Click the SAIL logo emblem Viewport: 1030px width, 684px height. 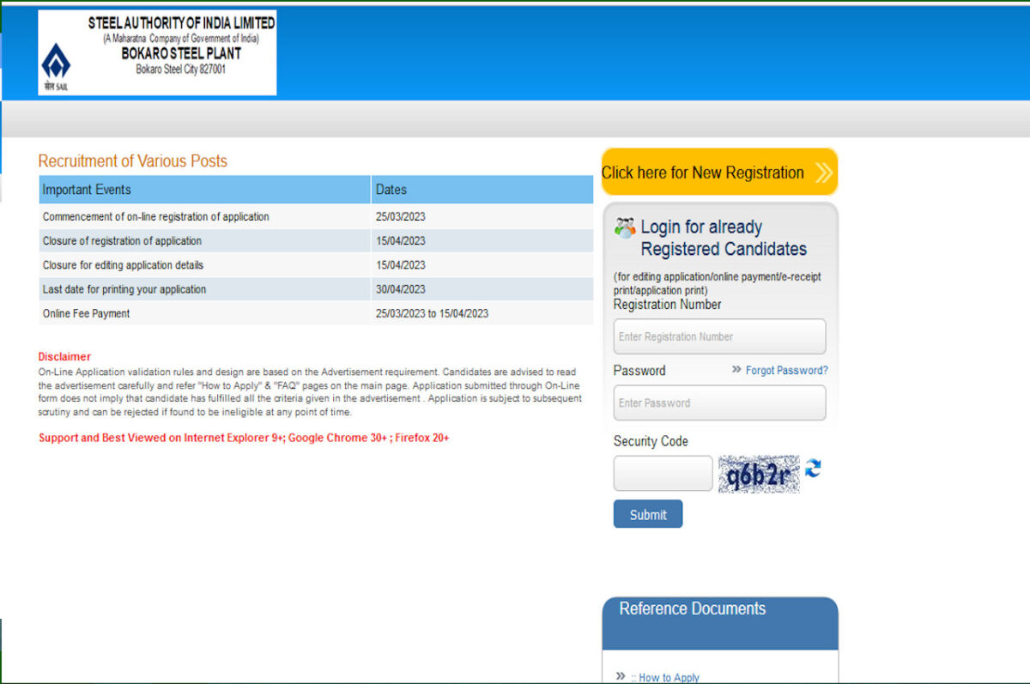(56, 63)
